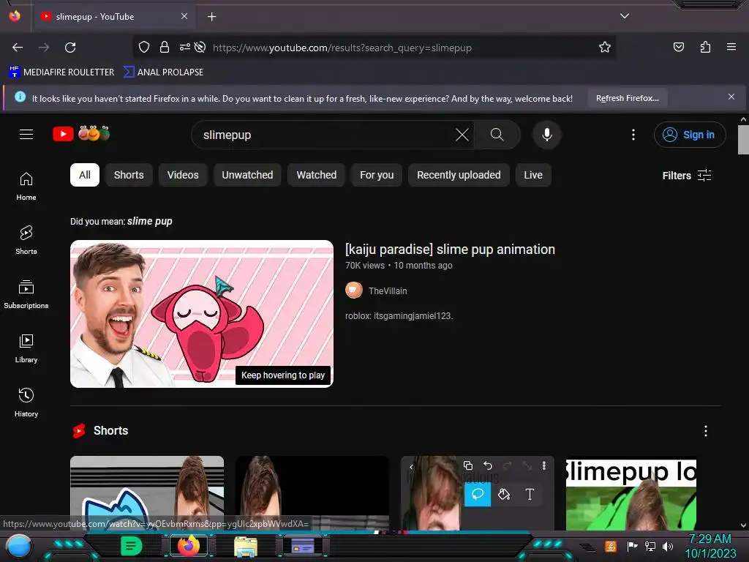Screen dimensions: 749x562
Task: Select the Watched filter chip
Action: tap(316, 175)
